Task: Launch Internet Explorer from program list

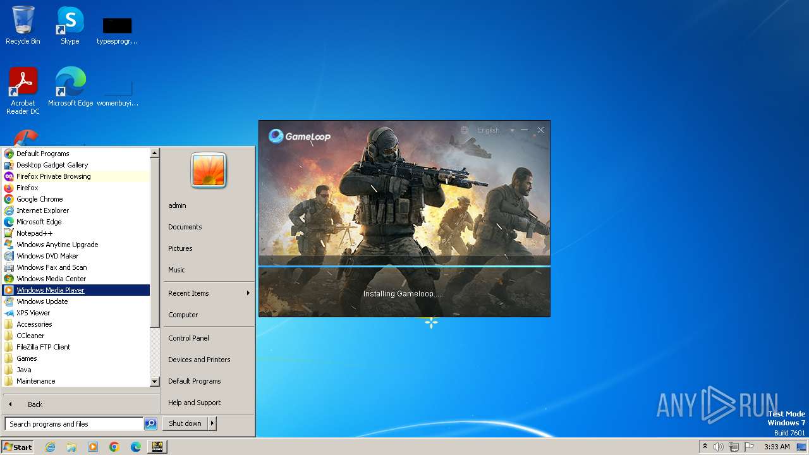Action: (x=76, y=210)
